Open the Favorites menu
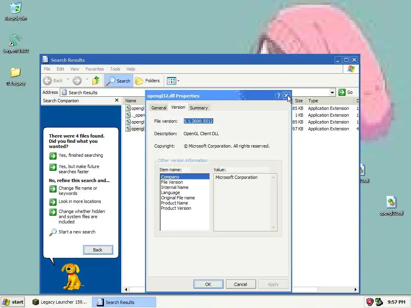 95,69
